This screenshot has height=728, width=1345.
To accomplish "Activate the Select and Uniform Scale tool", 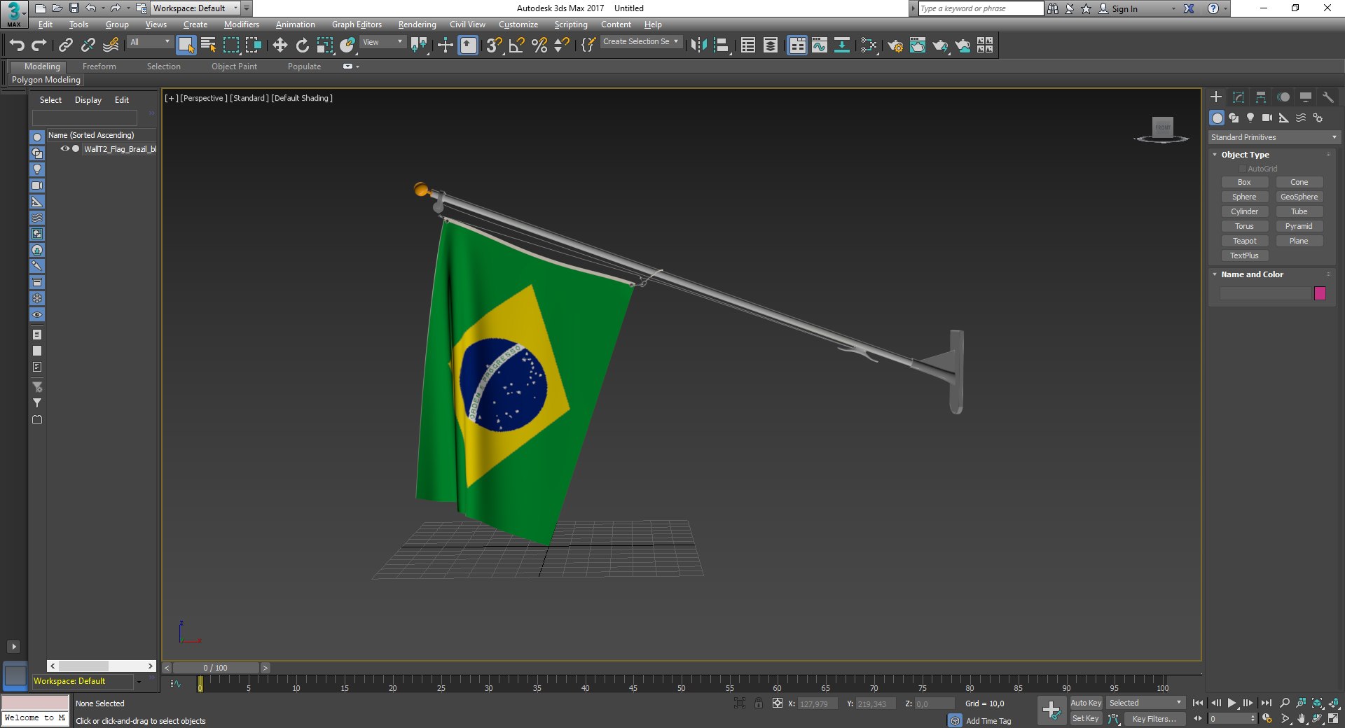I will (x=325, y=45).
